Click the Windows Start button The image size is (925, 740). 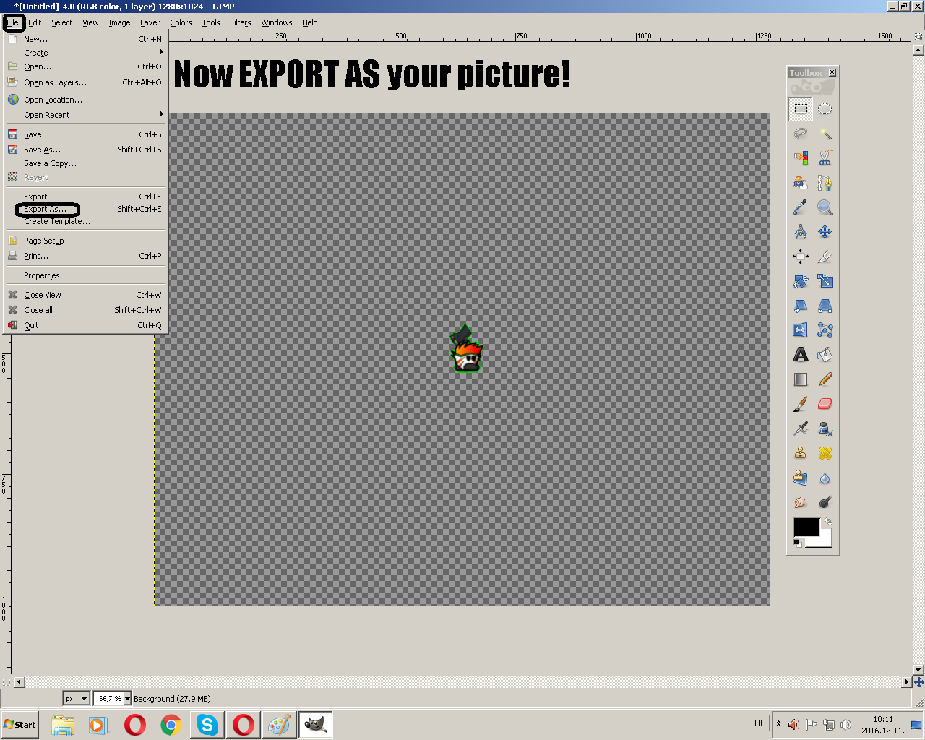20,725
